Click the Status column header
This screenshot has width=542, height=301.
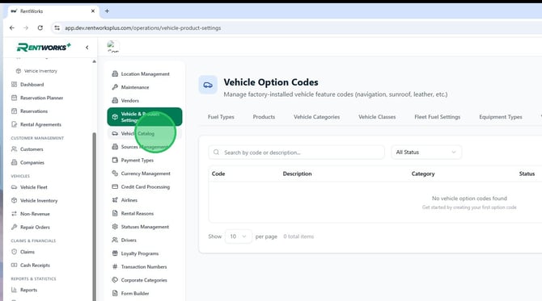527,173
